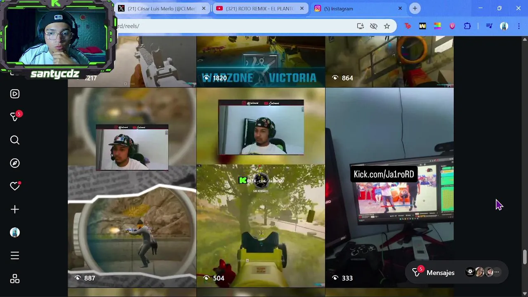Viewport: 528px width, 297px height.
Task: Click the crossed-eye tracking protection icon
Action: tap(374, 26)
